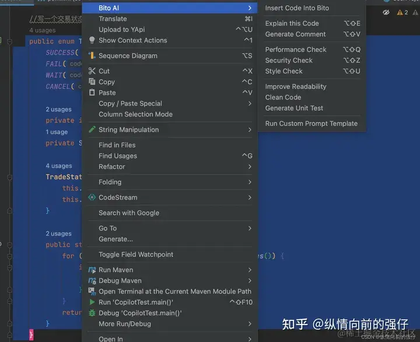Click '4 usages' hint above enum
The image size is (420, 342).
coord(43,30)
